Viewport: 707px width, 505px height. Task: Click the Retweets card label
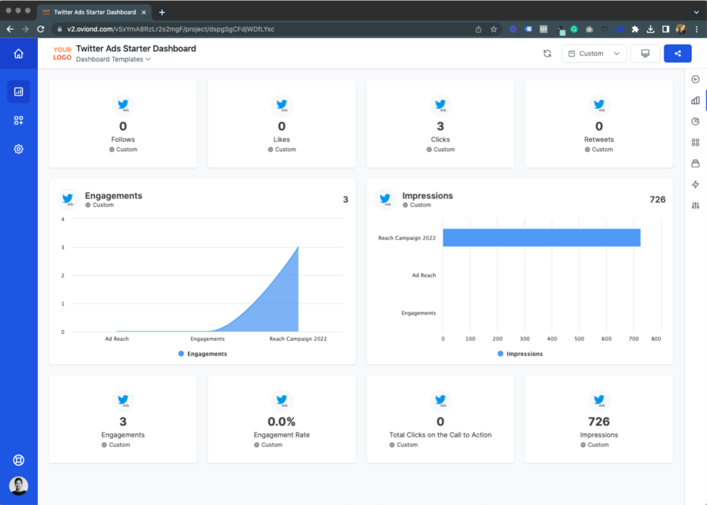599,139
